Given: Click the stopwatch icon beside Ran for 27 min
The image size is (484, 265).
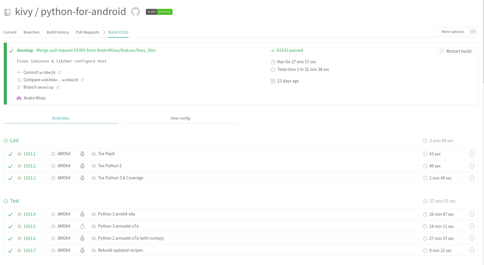Looking at the screenshot, I should [273, 62].
